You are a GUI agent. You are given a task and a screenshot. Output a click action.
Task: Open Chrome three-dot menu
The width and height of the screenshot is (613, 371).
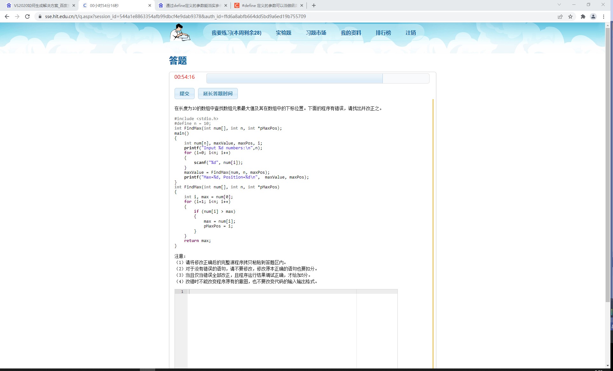(x=603, y=17)
